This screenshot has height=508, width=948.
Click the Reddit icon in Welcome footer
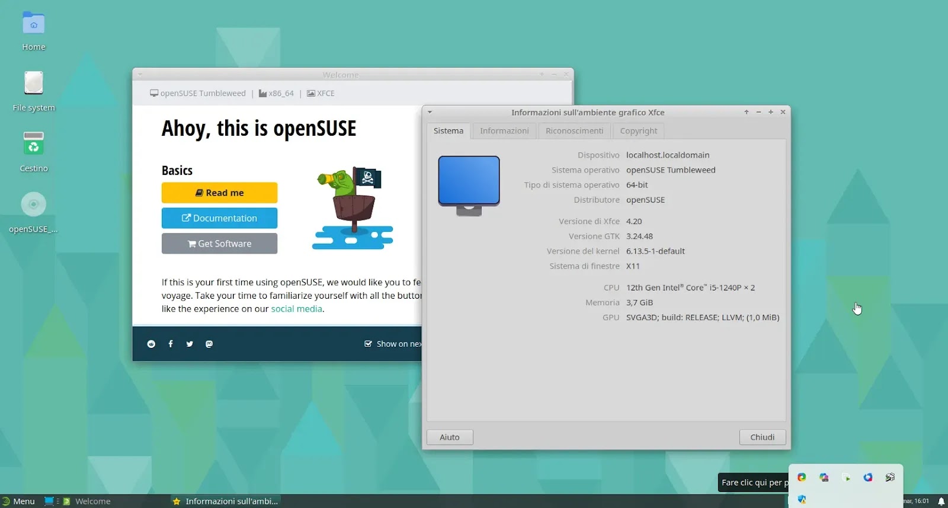(x=151, y=344)
